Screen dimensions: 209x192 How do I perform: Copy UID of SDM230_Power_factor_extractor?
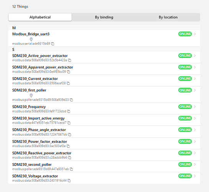point(68,146)
